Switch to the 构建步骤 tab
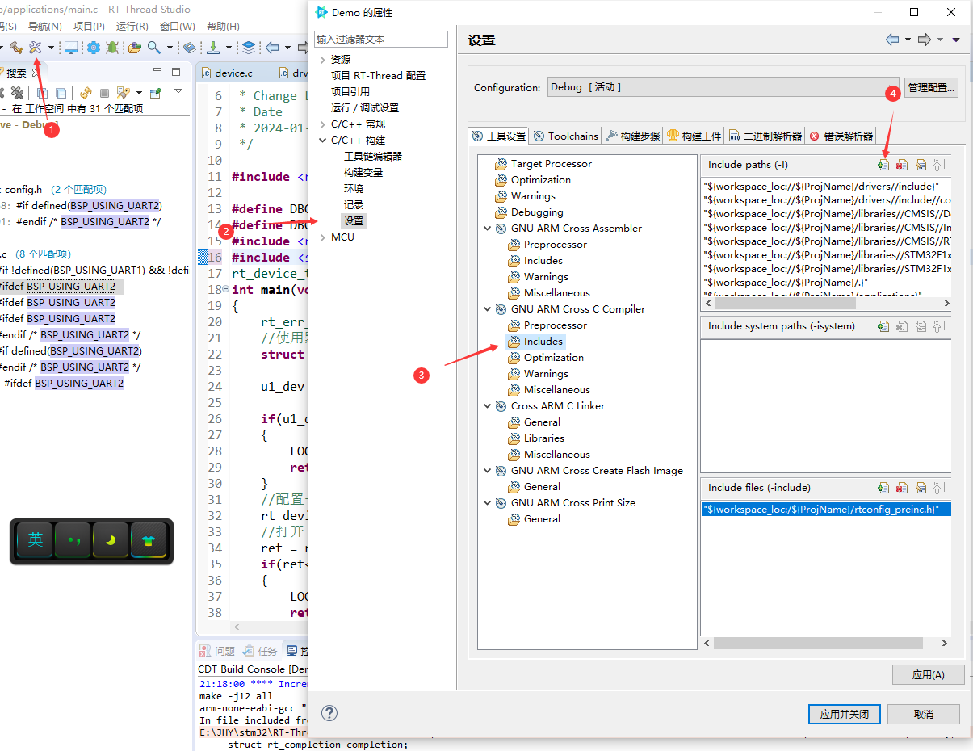 click(x=633, y=136)
